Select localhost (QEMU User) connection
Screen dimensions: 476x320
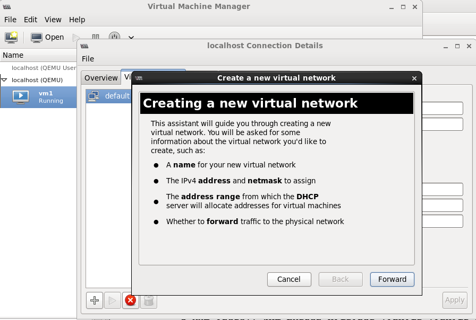click(x=44, y=68)
